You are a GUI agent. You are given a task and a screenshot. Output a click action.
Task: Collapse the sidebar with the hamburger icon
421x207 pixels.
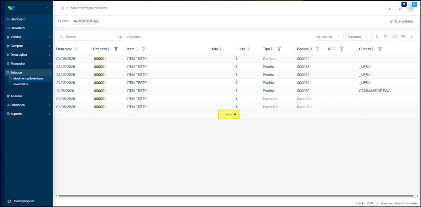point(47,8)
